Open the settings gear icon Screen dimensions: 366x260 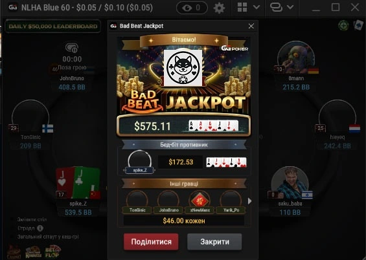(219, 8)
